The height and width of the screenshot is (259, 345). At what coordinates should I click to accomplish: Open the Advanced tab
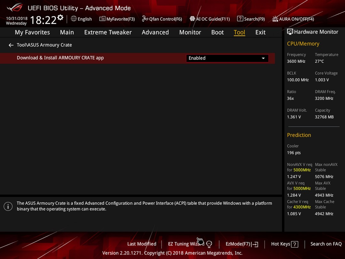click(155, 32)
